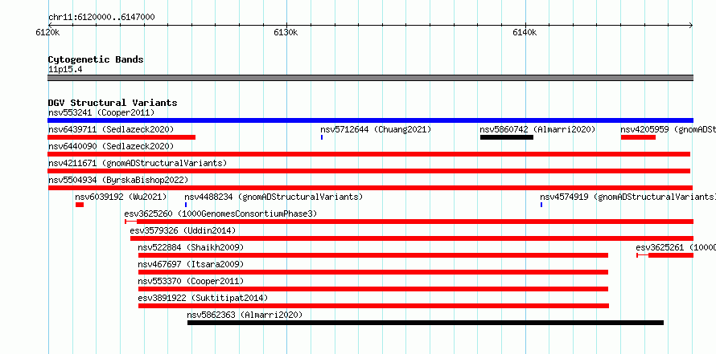
Task: Click the small red nsv6039192 variant block
Action: (80, 205)
